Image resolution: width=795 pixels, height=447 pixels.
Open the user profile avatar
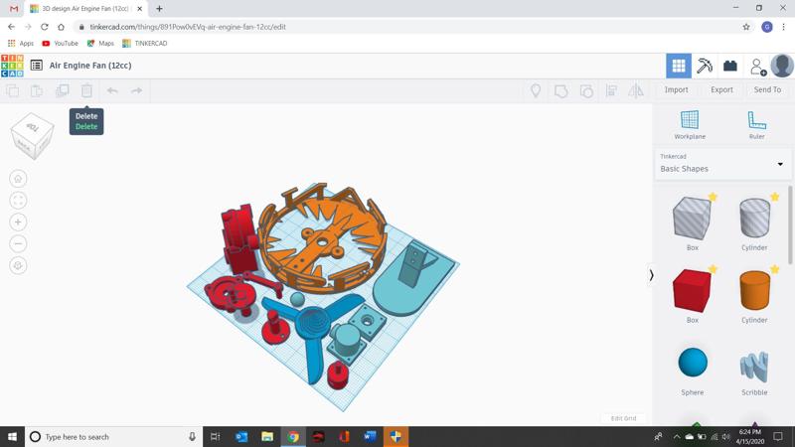click(782, 66)
